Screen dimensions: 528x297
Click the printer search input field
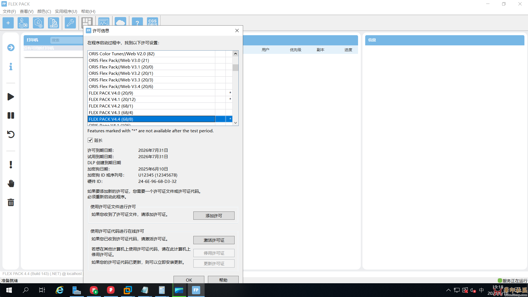coord(67,40)
